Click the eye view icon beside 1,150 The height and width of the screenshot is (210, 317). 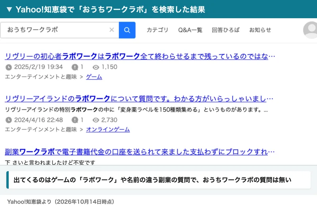(96, 67)
